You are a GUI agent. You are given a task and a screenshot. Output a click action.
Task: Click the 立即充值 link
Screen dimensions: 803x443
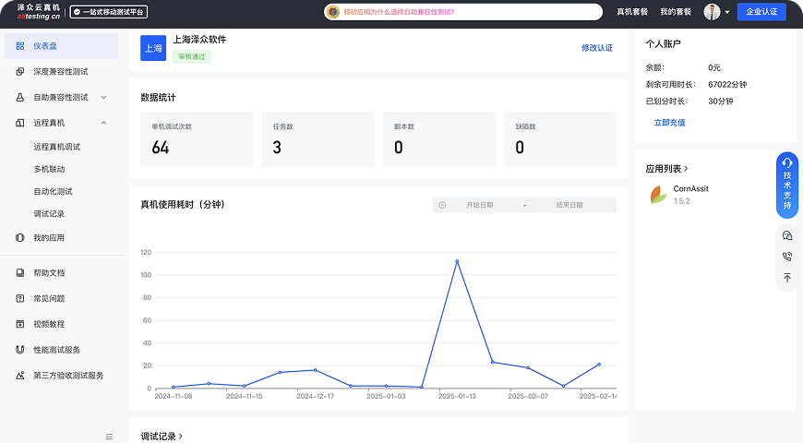(669, 122)
